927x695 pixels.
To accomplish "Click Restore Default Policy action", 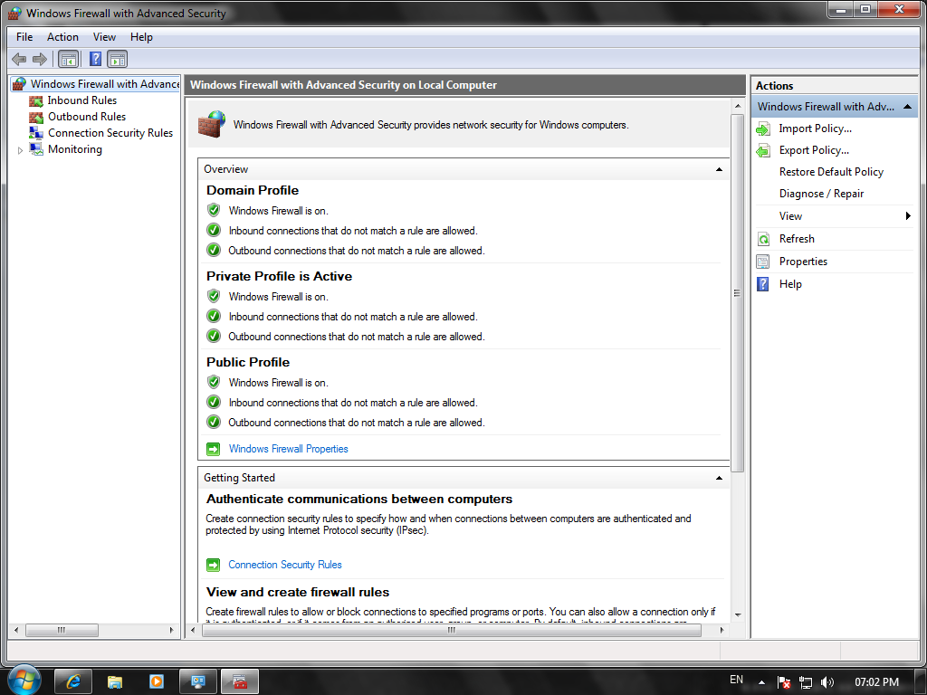I will (831, 172).
